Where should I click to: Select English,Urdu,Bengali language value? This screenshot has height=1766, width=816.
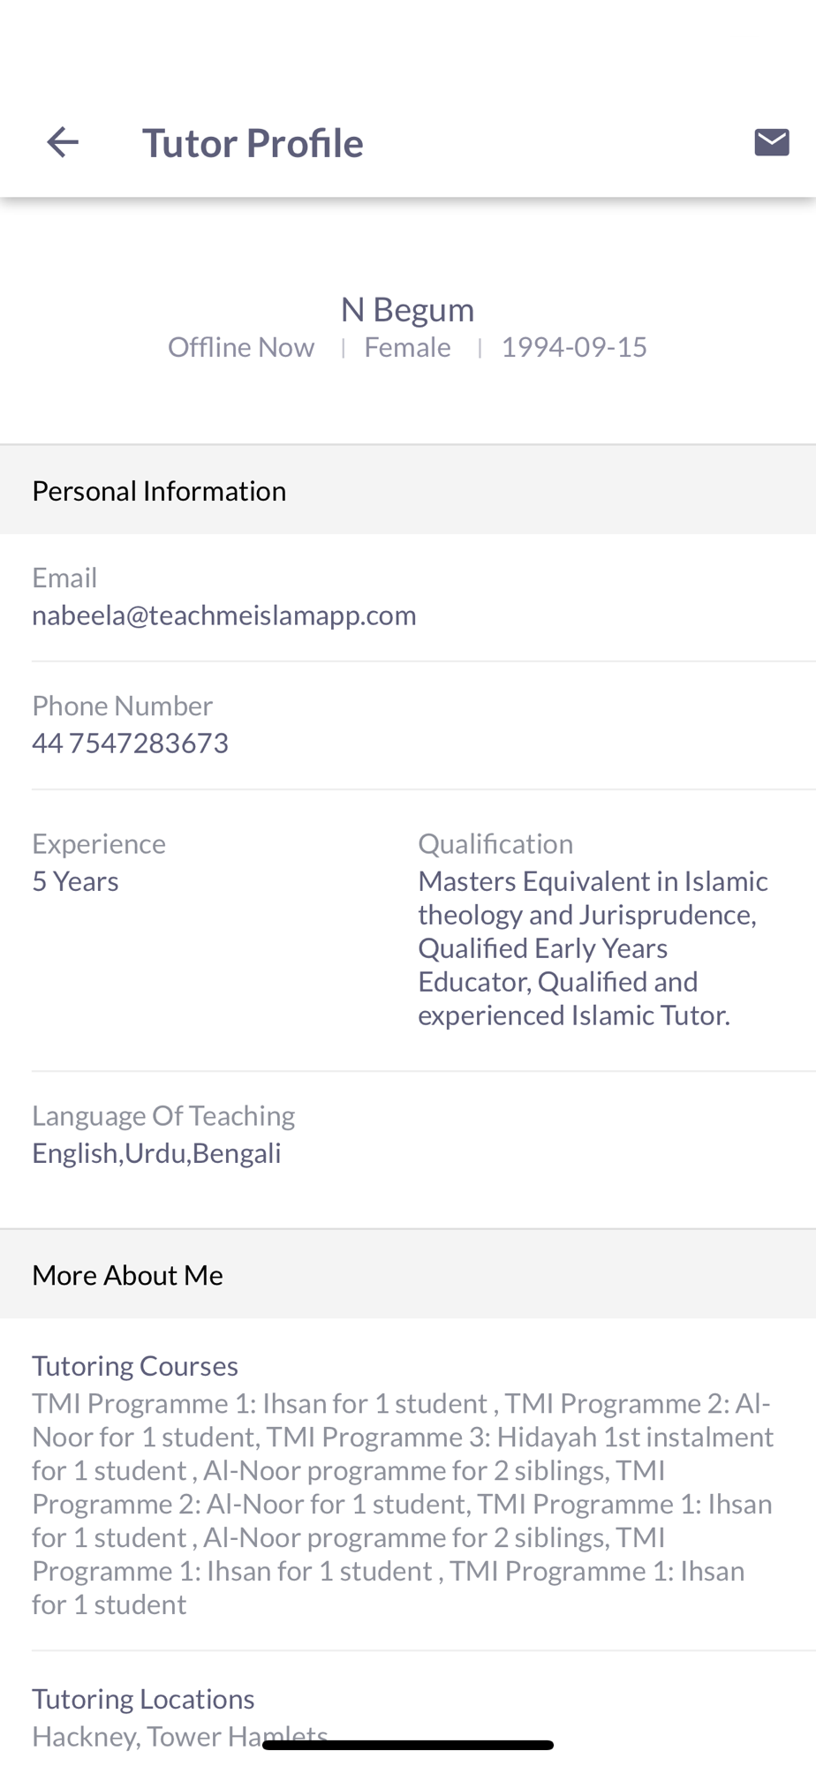156,1153
